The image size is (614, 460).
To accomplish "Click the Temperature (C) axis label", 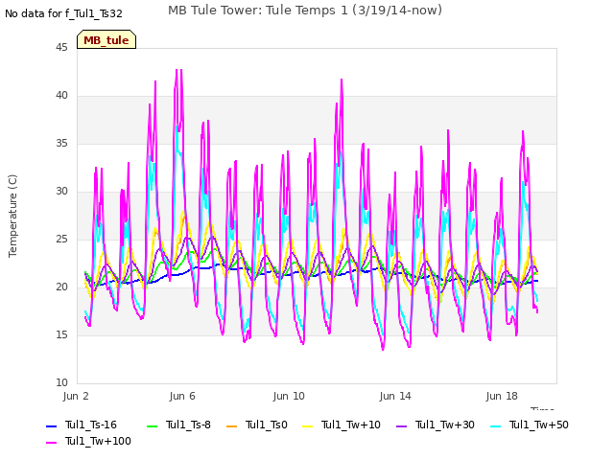I will pyautogui.click(x=12, y=216).
